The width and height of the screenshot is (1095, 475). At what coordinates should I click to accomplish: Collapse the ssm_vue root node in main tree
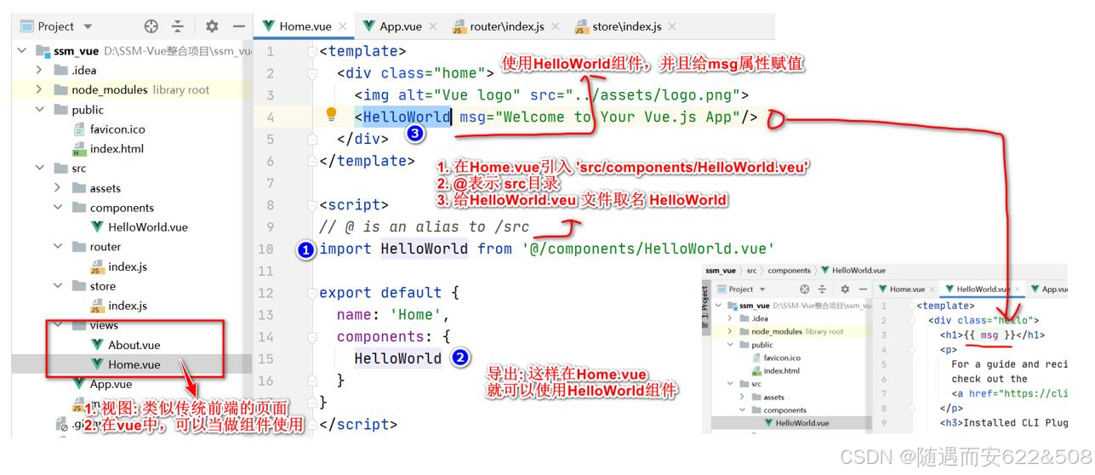click(x=21, y=51)
